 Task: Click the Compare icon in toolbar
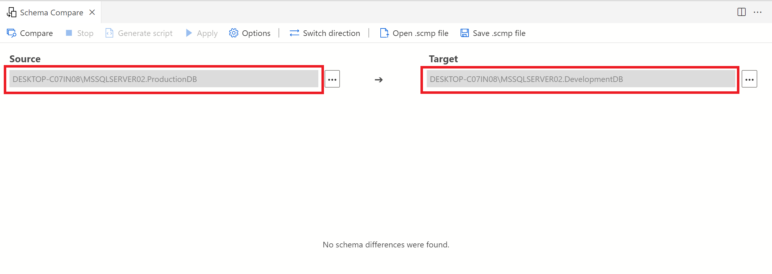pyautogui.click(x=12, y=33)
